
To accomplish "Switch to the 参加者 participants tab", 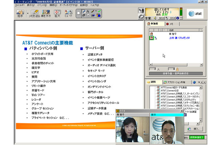I will 155,24.
